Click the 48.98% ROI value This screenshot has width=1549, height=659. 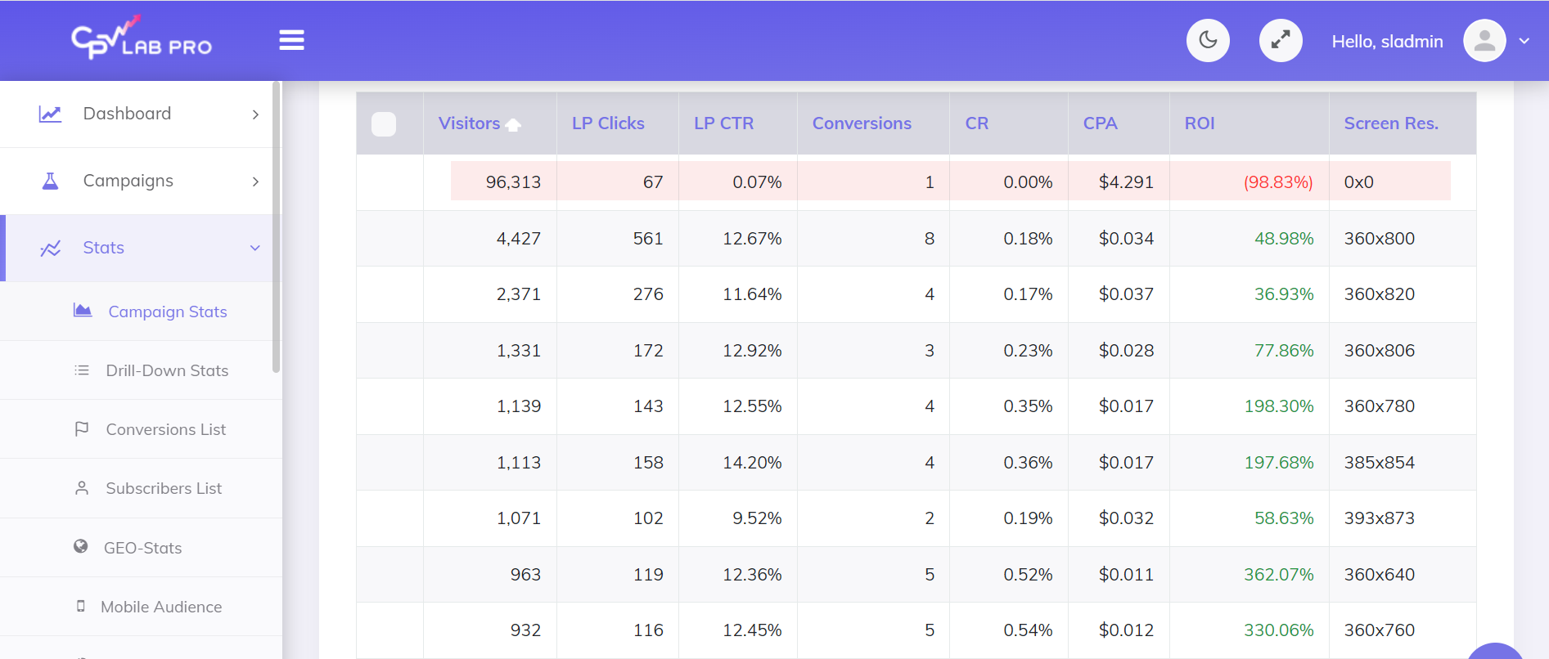coord(1284,238)
